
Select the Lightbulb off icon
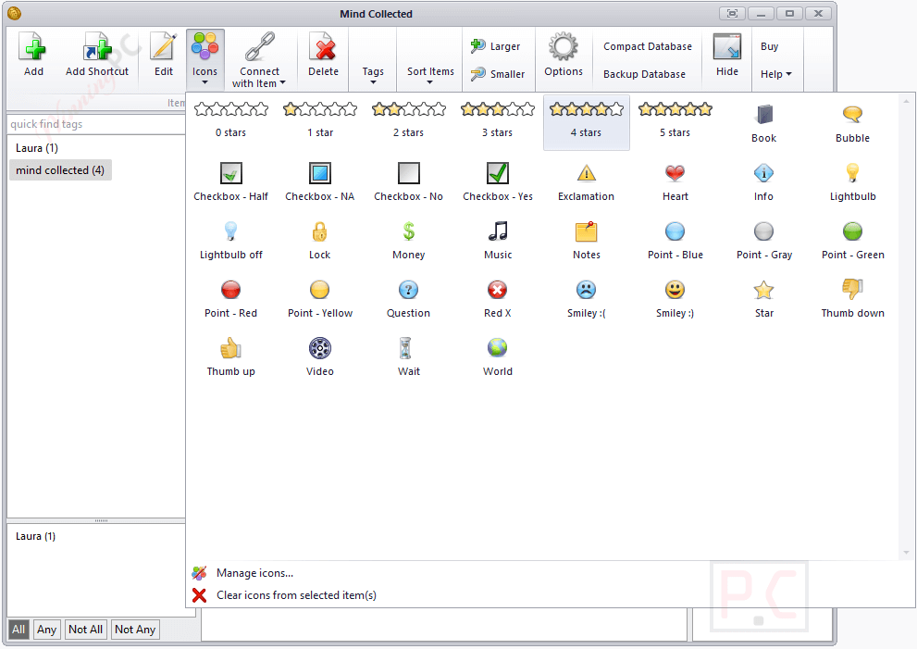[x=231, y=240]
